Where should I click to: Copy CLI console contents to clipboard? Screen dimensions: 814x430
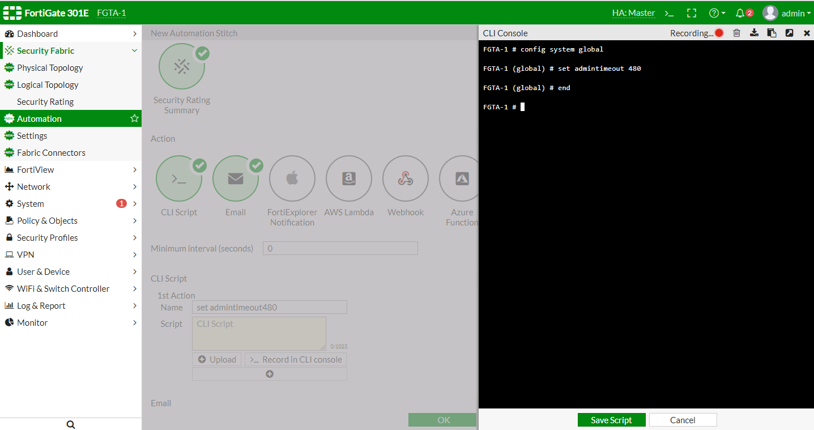[x=772, y=33]
